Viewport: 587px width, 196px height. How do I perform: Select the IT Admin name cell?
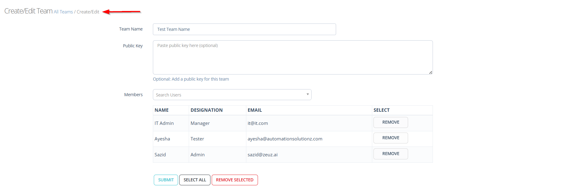point(164,123)
